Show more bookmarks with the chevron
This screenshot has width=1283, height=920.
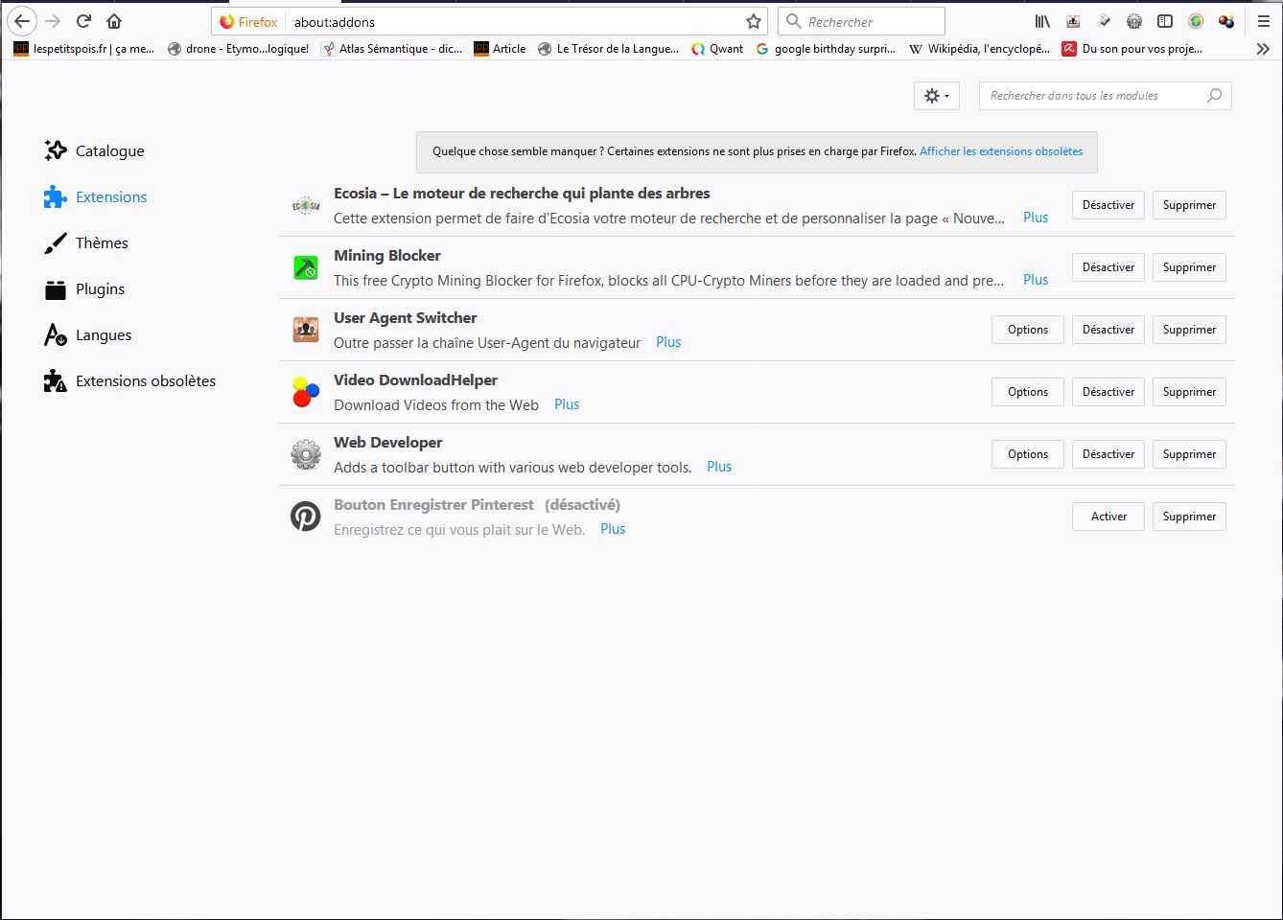1263,49
